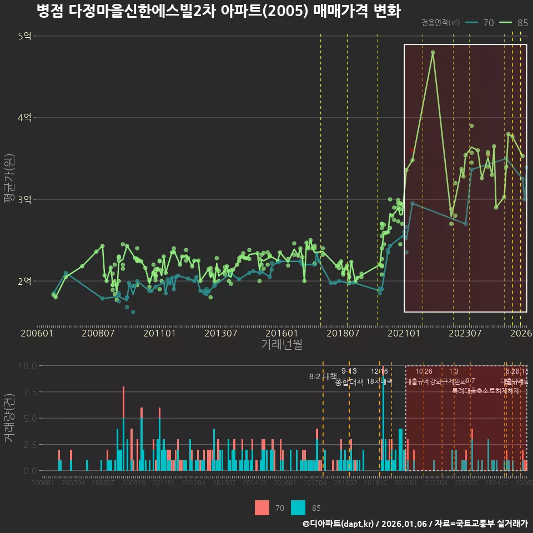The height and width of the screenshot is (533, 533).
Task: Select the 12·16 18차대책 annotation
Action: (x=380, y=378)
